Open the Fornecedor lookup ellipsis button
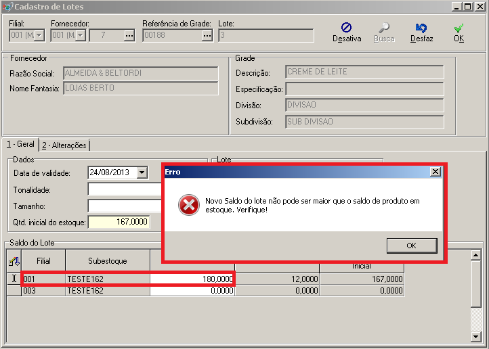 pyautogui.click(x=129, y=36)
